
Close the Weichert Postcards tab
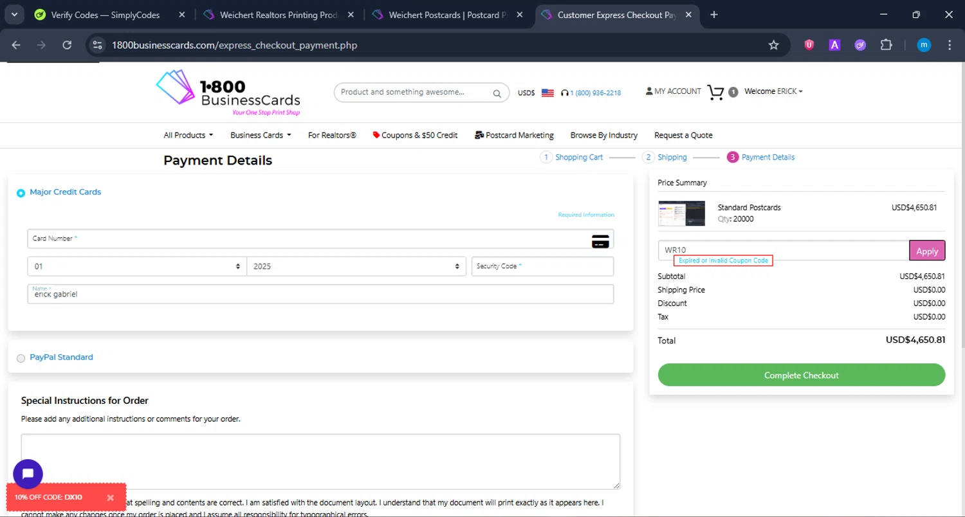[x=520, y=15]
